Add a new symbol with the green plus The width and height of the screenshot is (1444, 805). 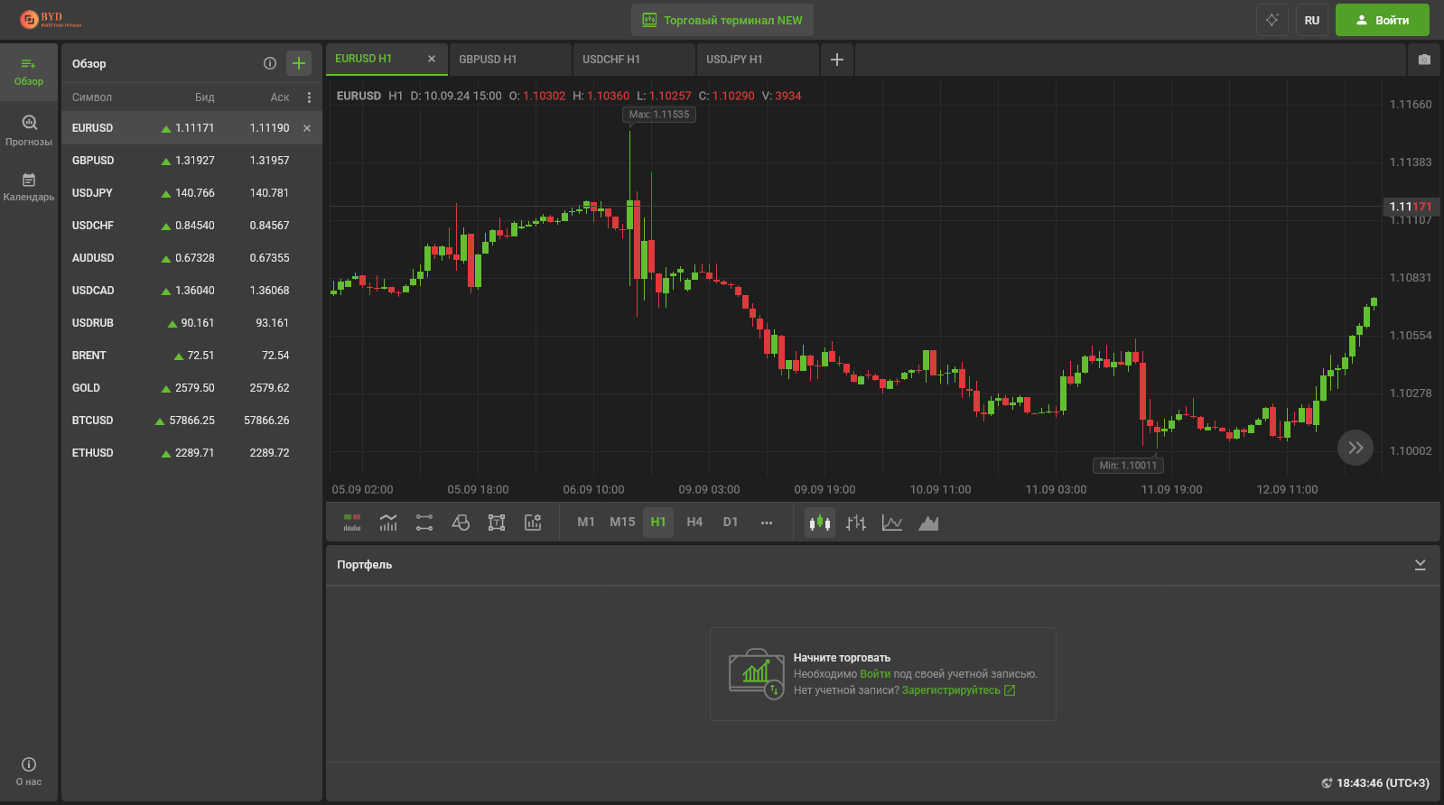tap(299, 63)
